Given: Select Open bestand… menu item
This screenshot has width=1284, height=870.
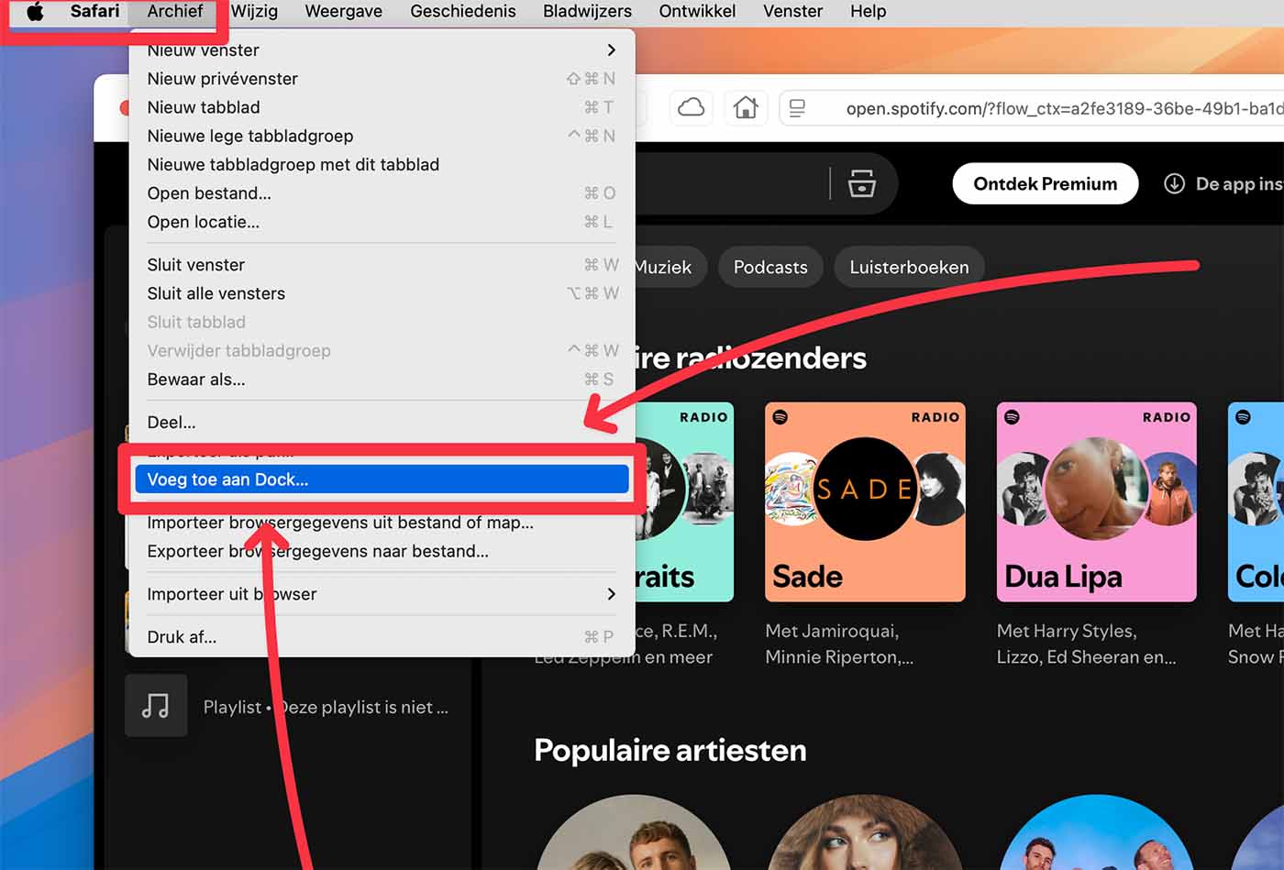Looking at the screenshot, I should coord(382,193).
